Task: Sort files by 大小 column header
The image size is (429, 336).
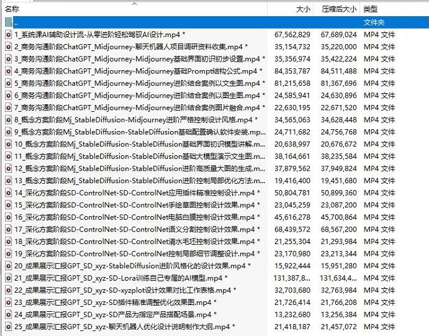Action: 303,9
